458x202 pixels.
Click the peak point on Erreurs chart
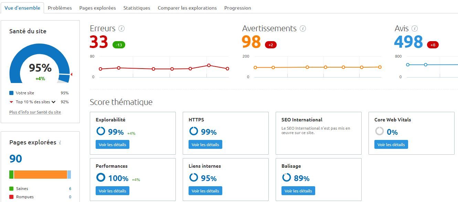(209, 65)
